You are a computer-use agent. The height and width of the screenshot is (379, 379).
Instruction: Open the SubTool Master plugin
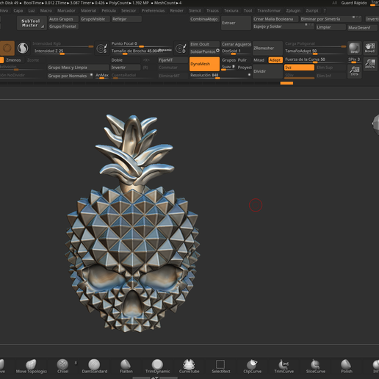(x=31, y=24)
